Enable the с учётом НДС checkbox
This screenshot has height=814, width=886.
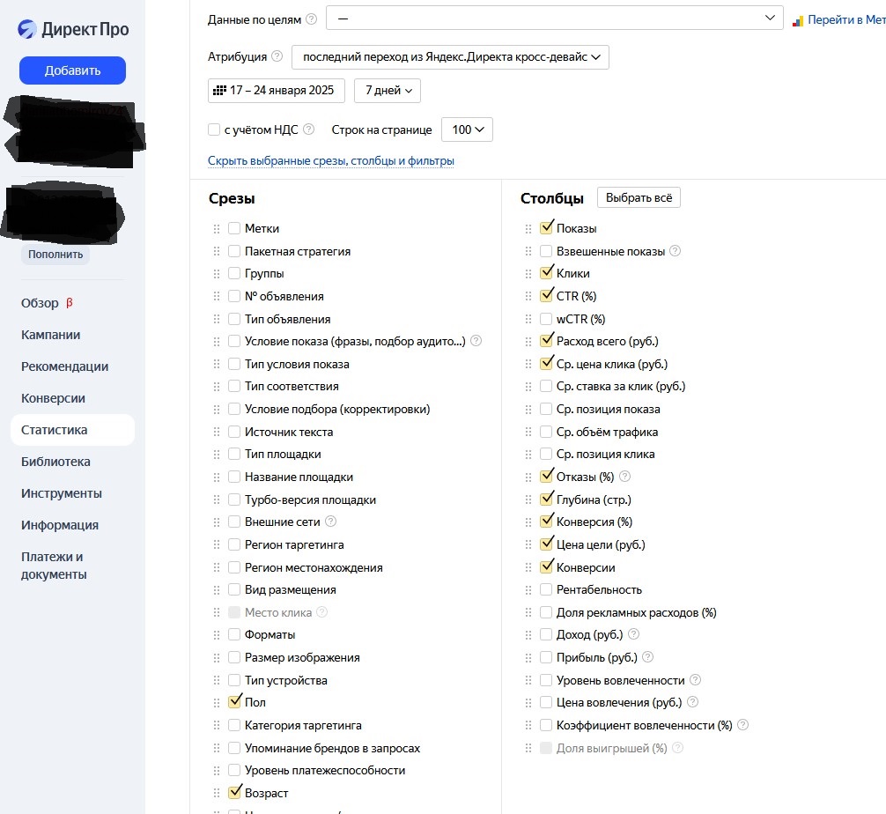(214, 129)
